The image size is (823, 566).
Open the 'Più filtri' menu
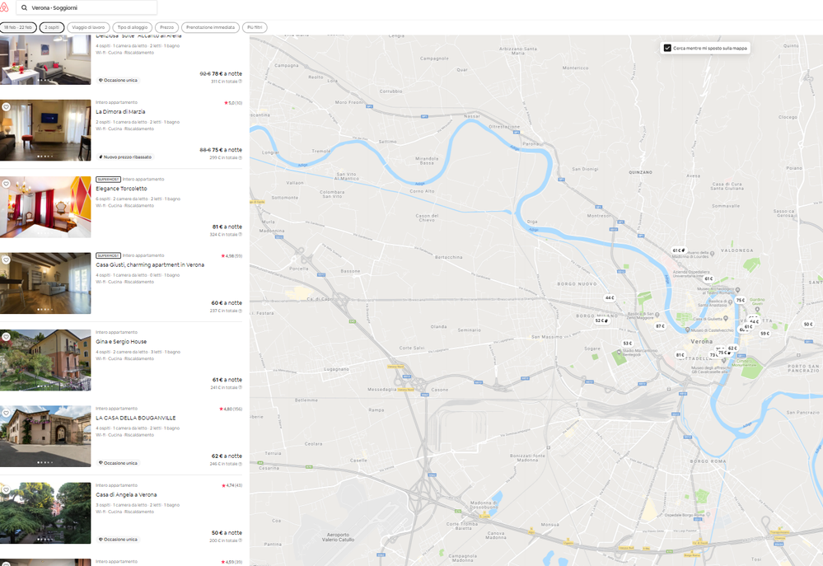(255, 27)
